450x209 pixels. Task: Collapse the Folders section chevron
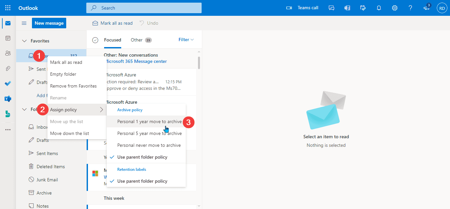pos(24,109)
